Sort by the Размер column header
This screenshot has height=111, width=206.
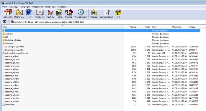[x=130, y=27]
